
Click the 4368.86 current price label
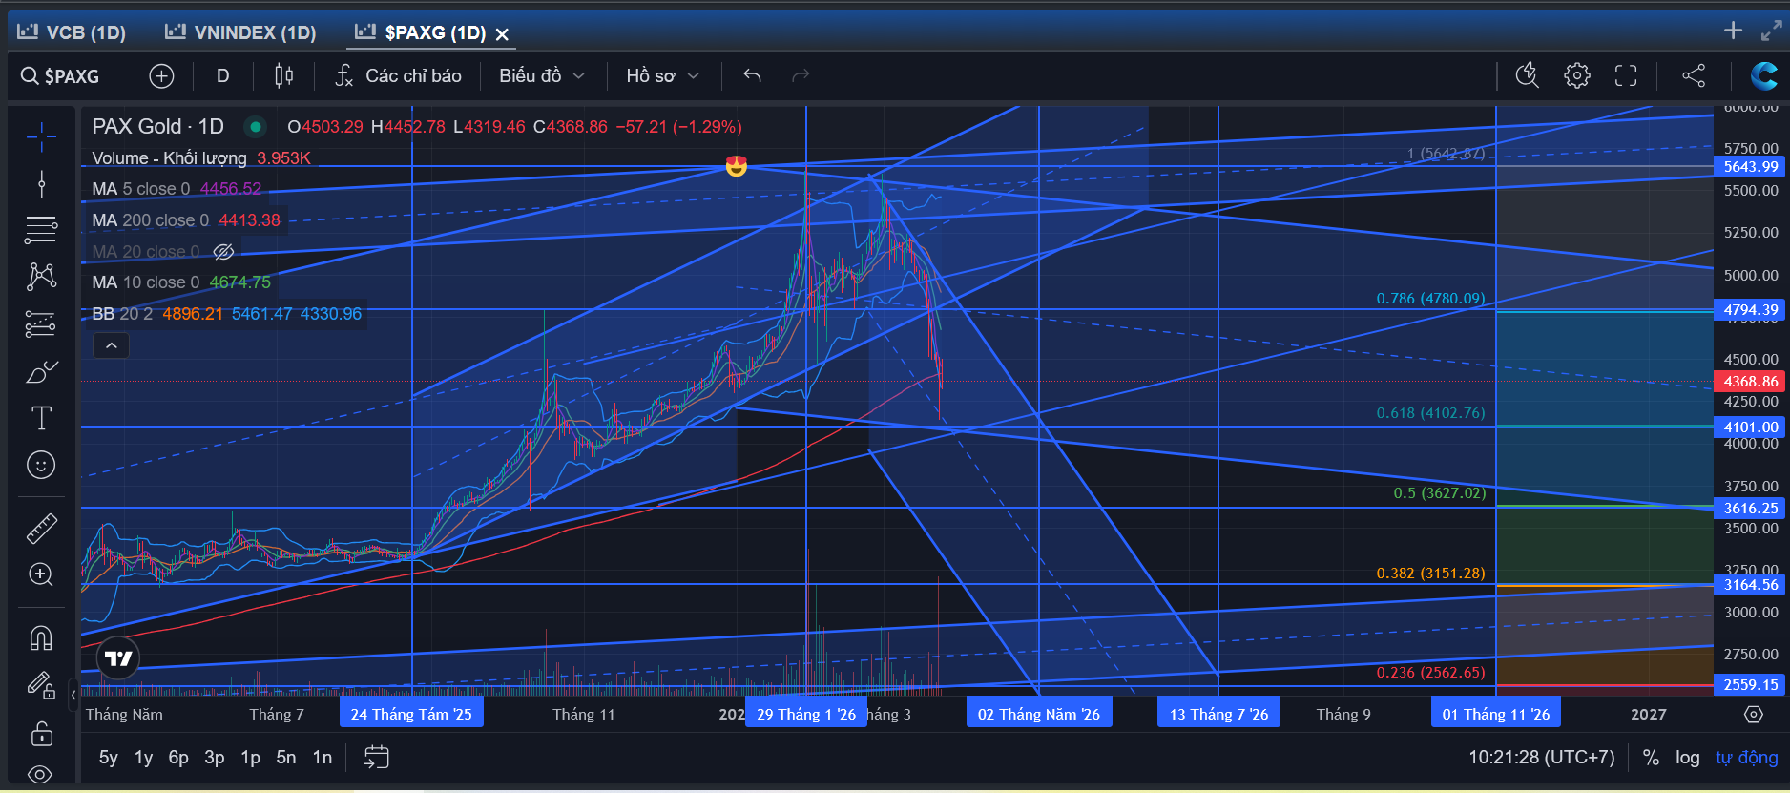1751,382
